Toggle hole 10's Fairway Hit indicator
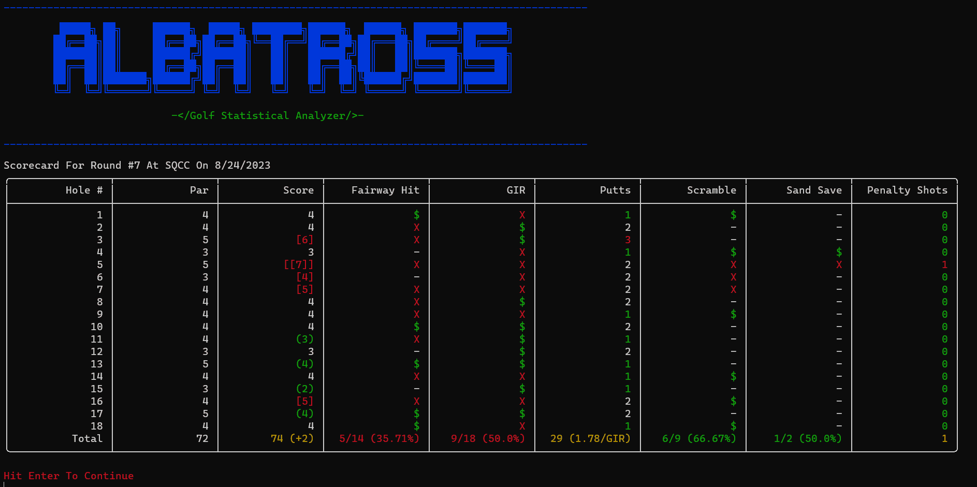The height and width of the screenshot is (487, 977). [416, 327]
